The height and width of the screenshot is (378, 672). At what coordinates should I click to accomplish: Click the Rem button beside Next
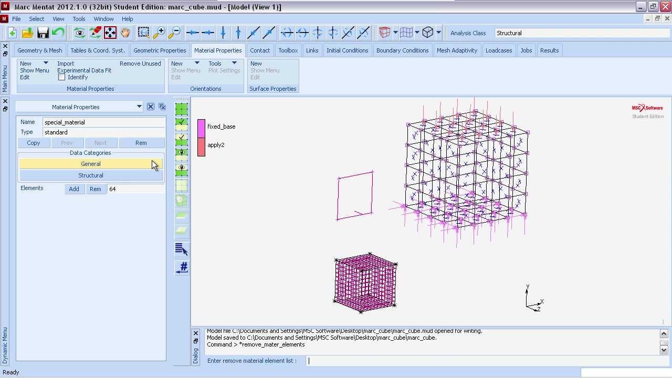[141, 143]
